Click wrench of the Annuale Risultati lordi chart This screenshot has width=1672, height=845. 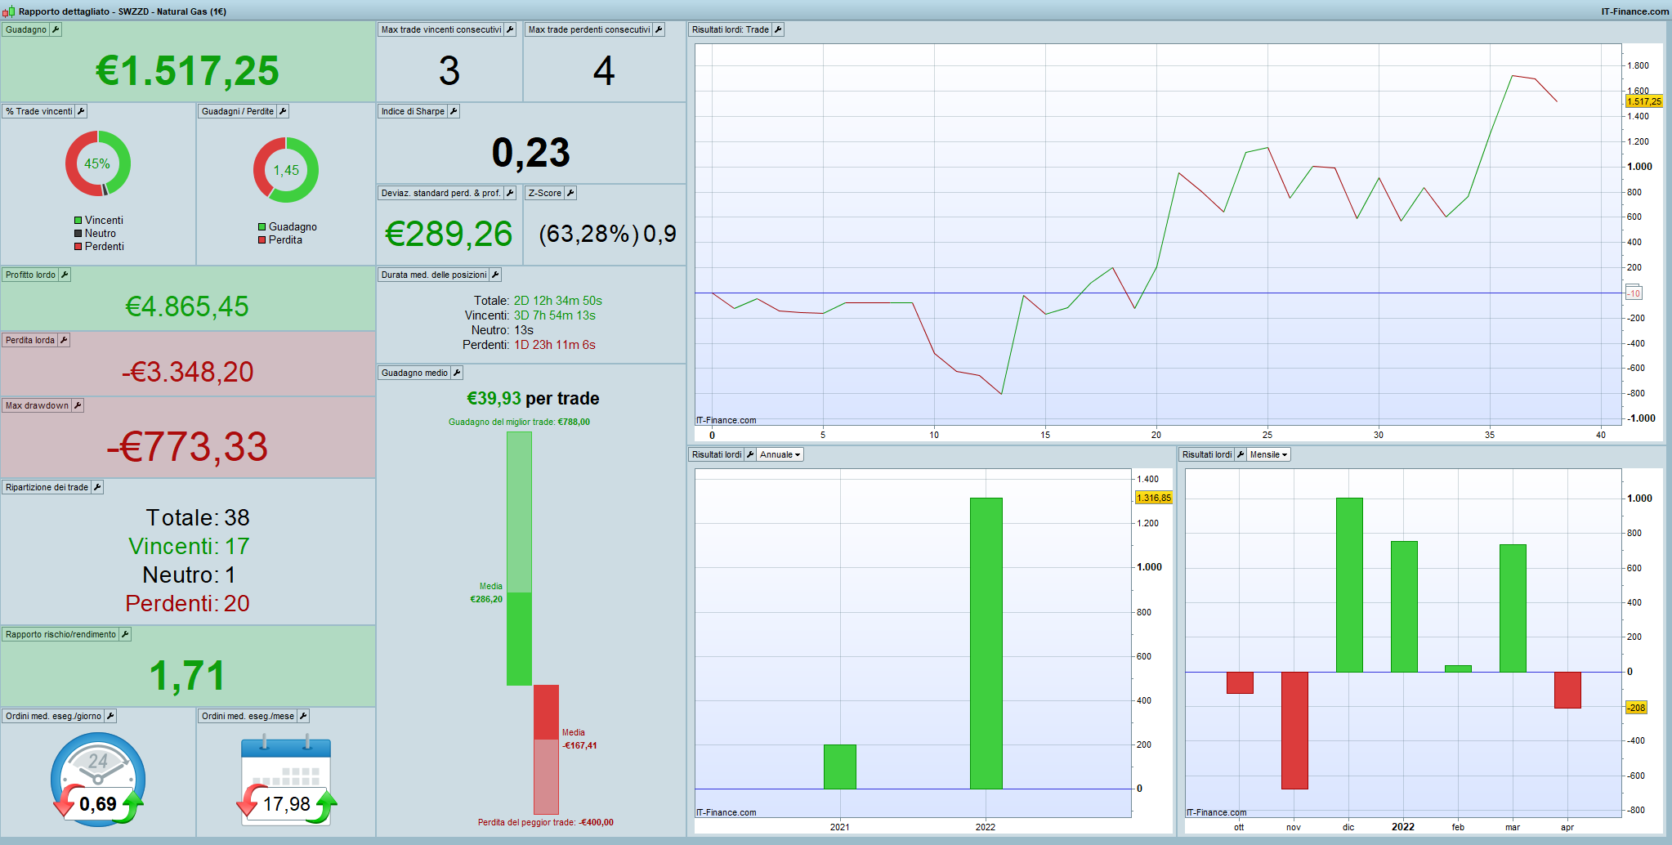tap(750, 454)
